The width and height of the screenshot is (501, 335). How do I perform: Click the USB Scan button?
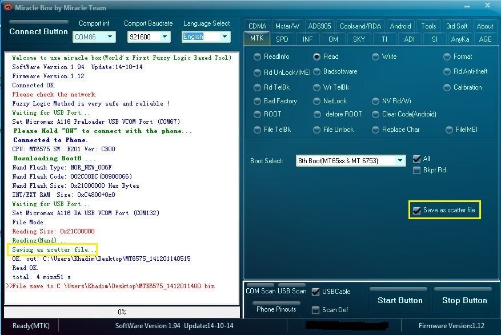coord(292,290)
